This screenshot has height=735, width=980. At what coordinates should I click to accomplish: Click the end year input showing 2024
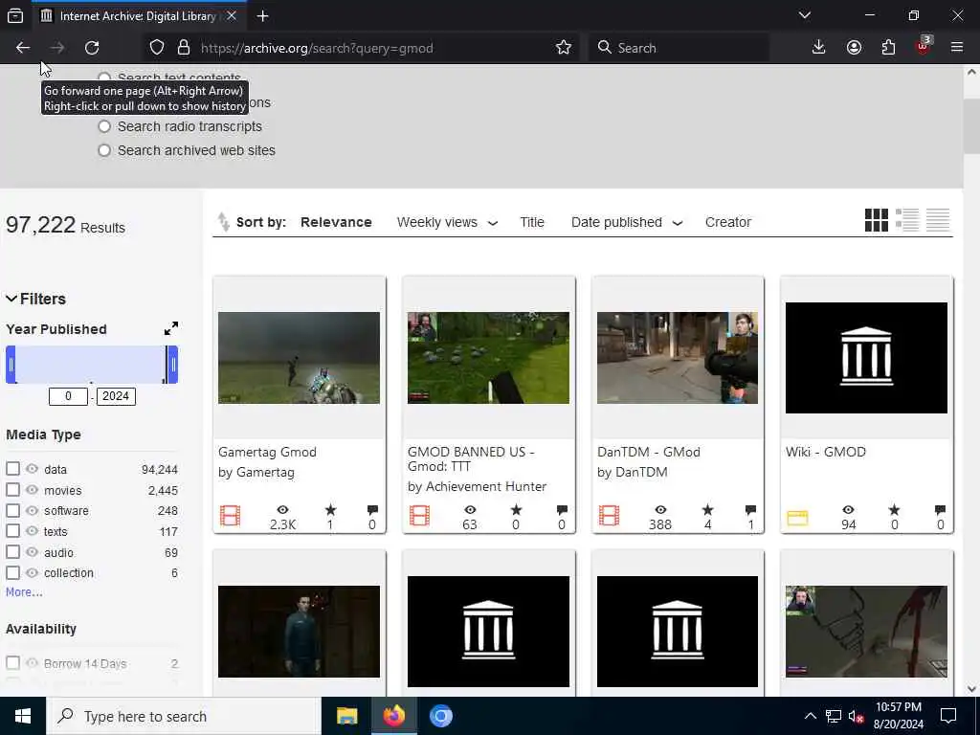(x=116, y=396)
